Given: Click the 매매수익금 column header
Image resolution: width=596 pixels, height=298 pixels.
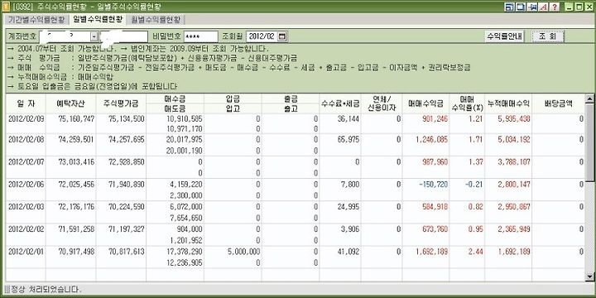Looking at the screenshot, I should (425, 103).
